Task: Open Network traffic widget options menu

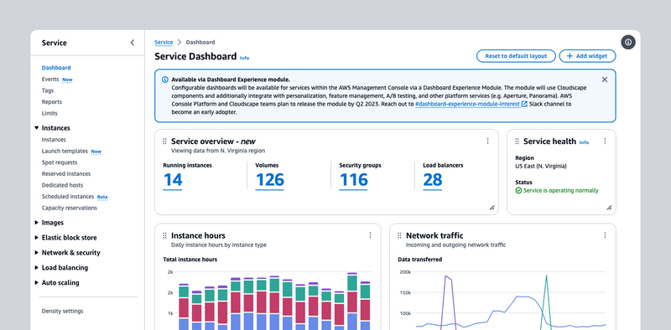Action: 605,235
